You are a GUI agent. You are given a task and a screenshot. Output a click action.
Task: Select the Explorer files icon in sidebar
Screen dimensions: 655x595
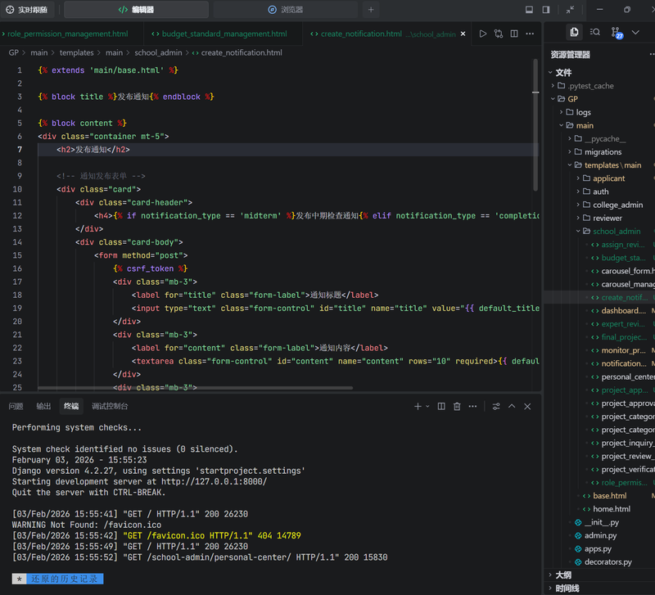pyautogui.click(x=575, y=32)
